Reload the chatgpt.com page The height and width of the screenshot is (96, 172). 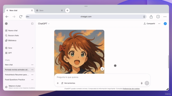(21, 17)
